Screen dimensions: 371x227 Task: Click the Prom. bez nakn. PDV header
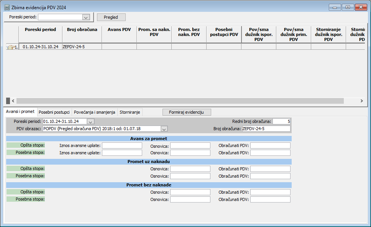pyautogui.click(x=189, y=34)
